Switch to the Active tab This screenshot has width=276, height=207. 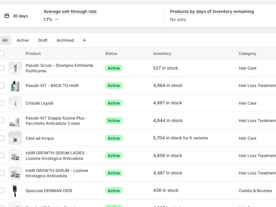pos(23,40)
